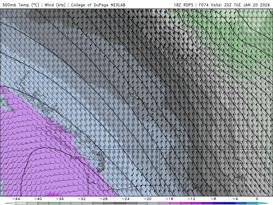The image size is (273, 205).
Task: Click the -12 color scale label
Action: 191,199
